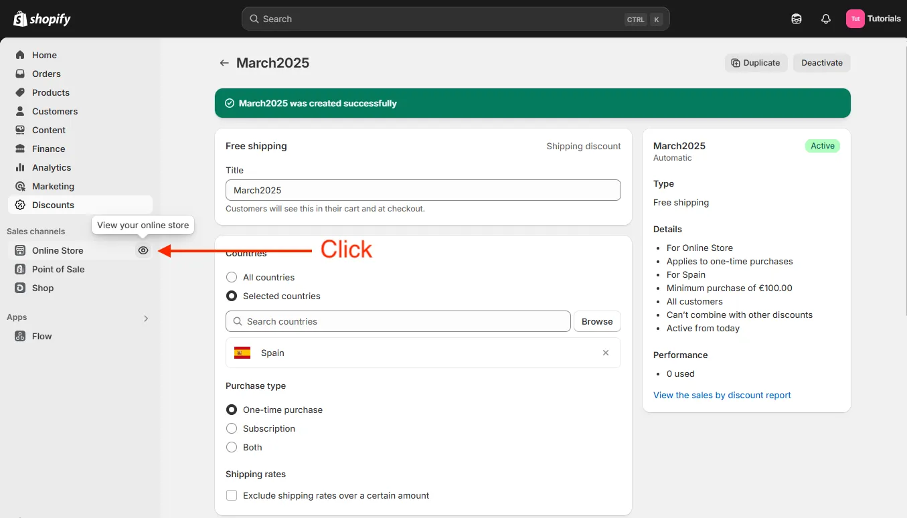Enable Exclude shipping rates over certain amount
The image size is (907, 518).
tap(231, 495)
